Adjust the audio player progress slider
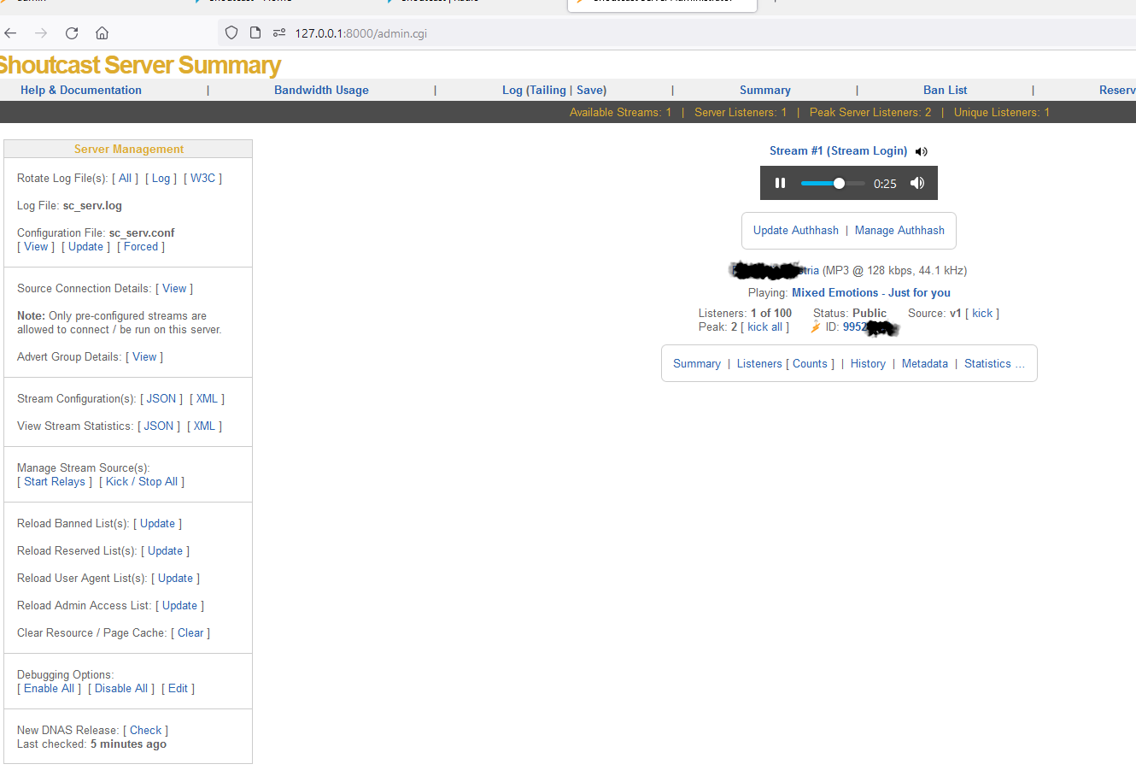 (x=833, y=183)
